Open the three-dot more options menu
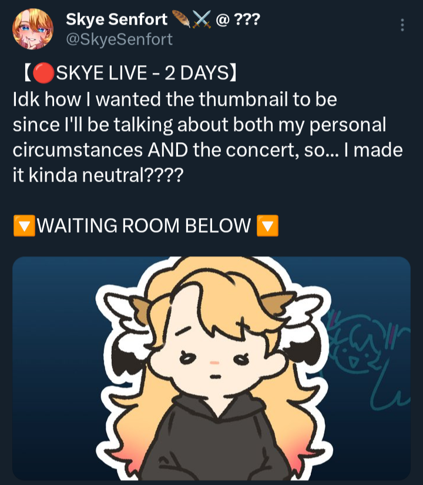Viewport: 423px width, 485px height. click(x=402, y=25)
